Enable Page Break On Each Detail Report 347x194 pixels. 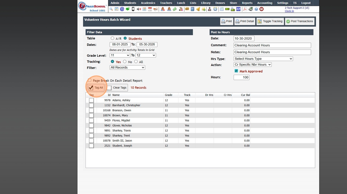pos(90,80)
